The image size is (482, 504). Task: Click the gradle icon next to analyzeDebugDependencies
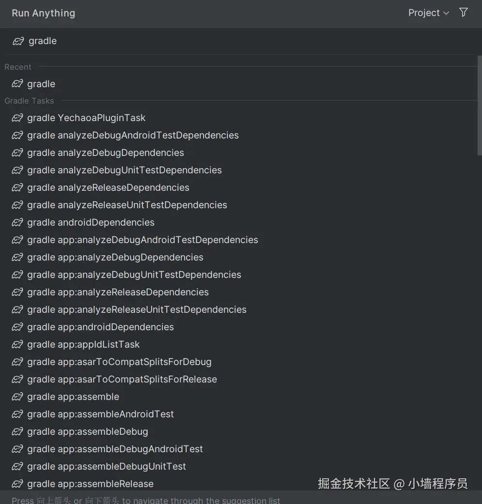17,153
